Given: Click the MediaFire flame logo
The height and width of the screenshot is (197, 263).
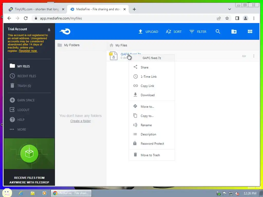Looking at the screenshot, I should tap(65, 32).
